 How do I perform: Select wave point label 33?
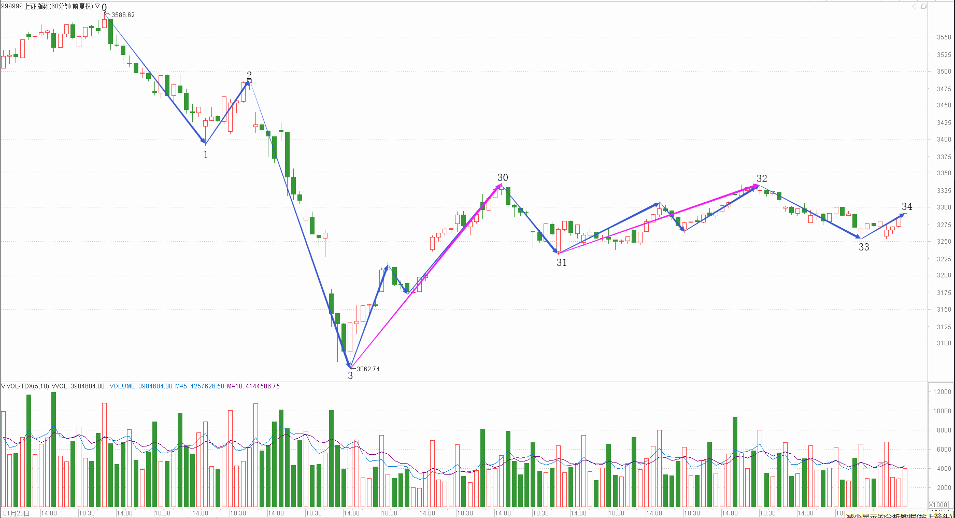[x=864, y=247]
